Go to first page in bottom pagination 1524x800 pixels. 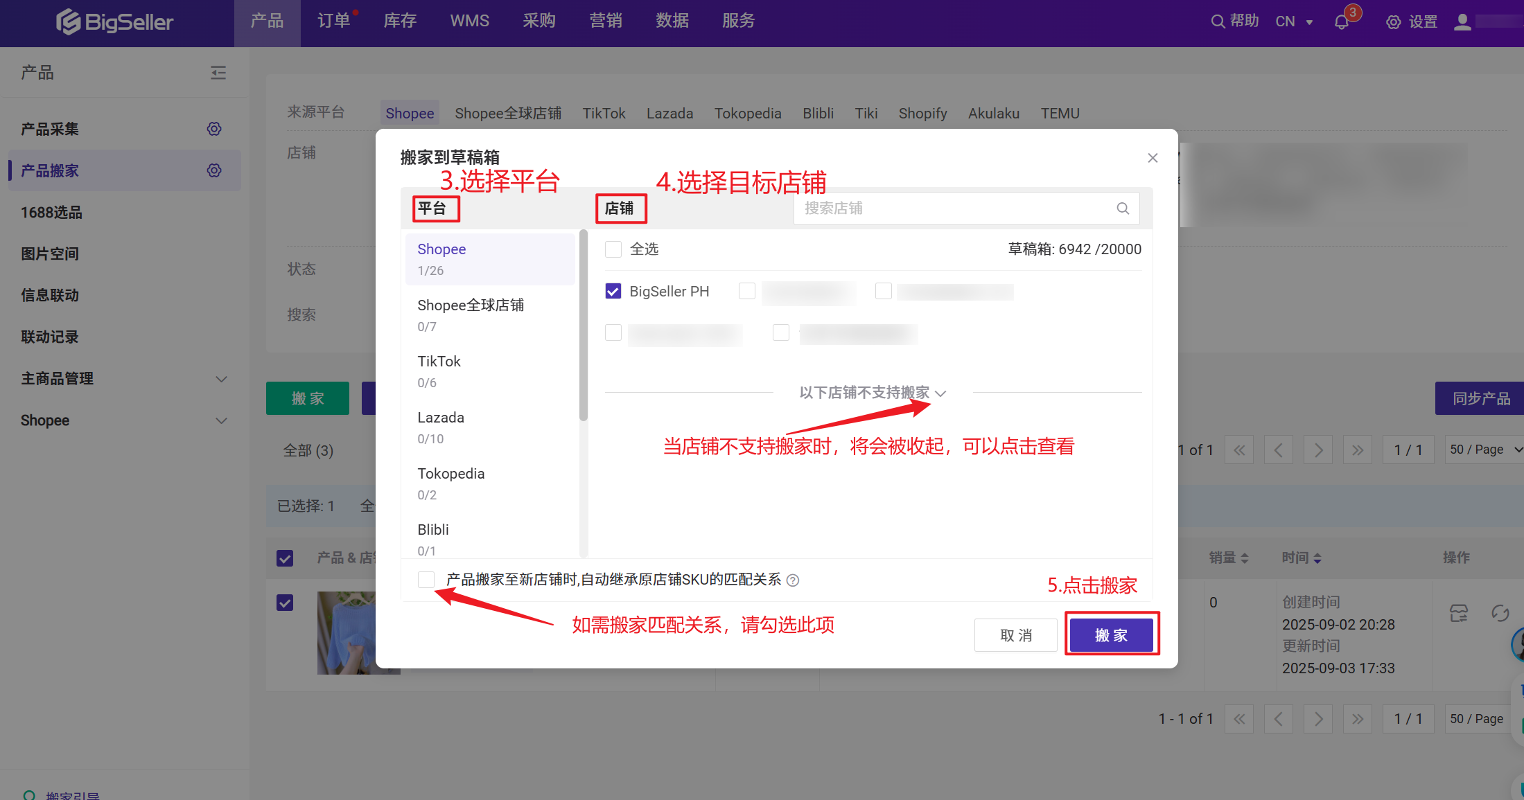point(1239,719)
